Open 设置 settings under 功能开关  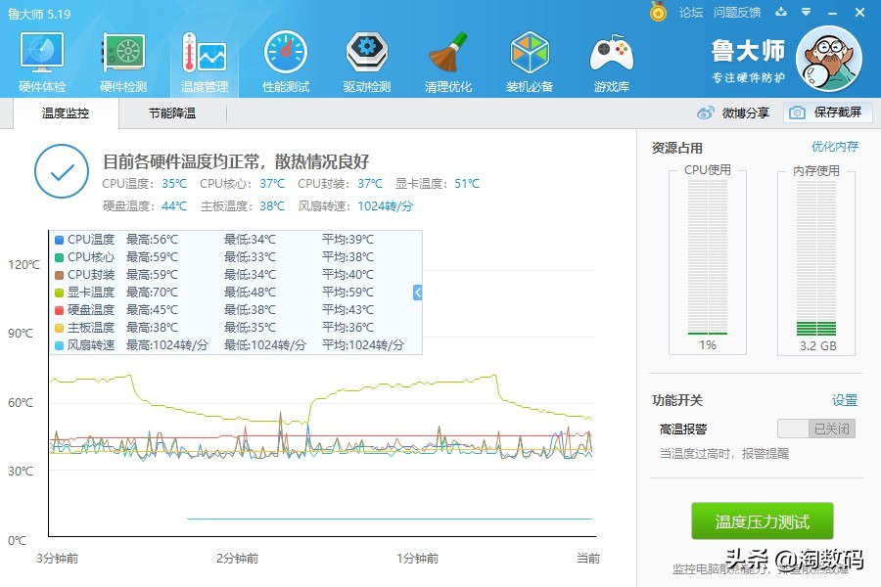844,400
